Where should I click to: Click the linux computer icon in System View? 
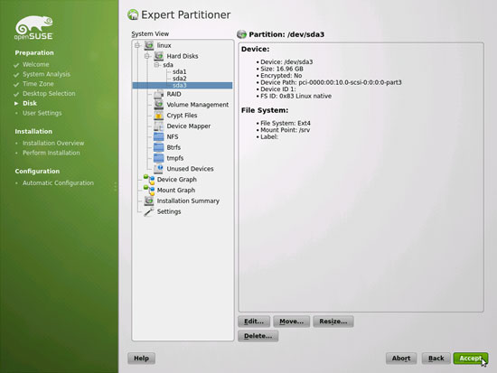149,45
